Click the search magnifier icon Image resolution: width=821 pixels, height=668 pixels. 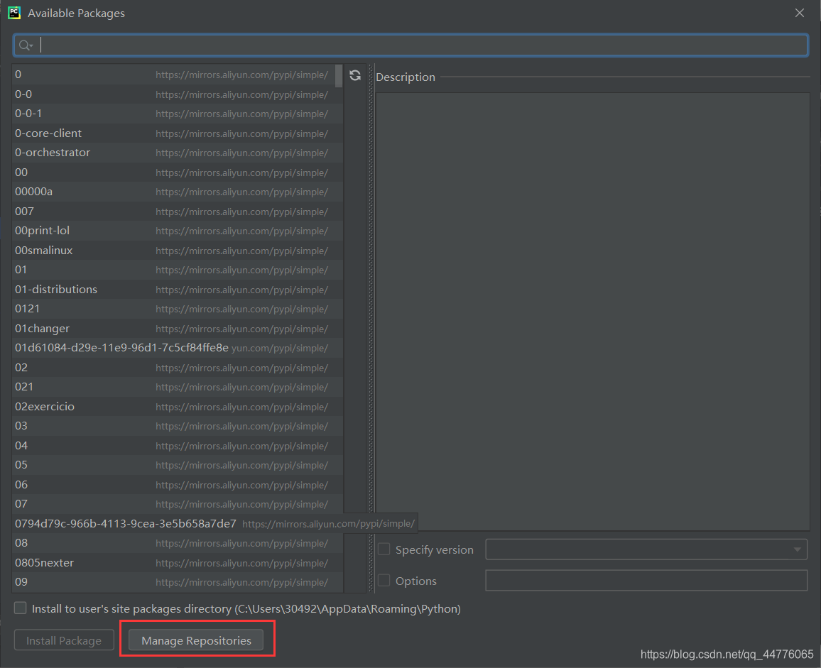point(23,45)
